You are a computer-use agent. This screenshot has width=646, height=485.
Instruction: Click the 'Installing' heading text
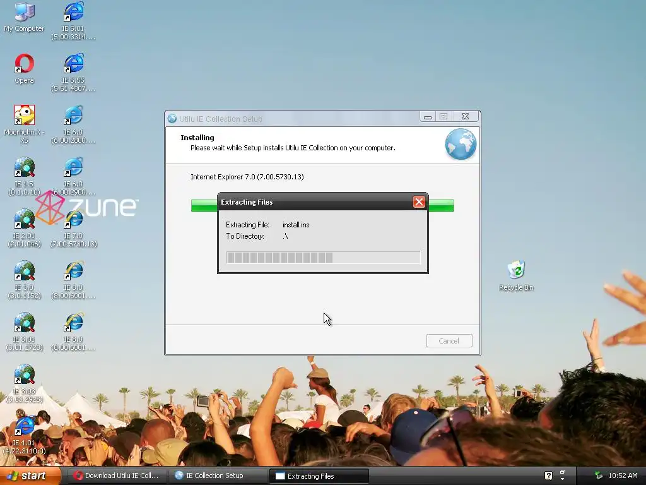[197, 137]
